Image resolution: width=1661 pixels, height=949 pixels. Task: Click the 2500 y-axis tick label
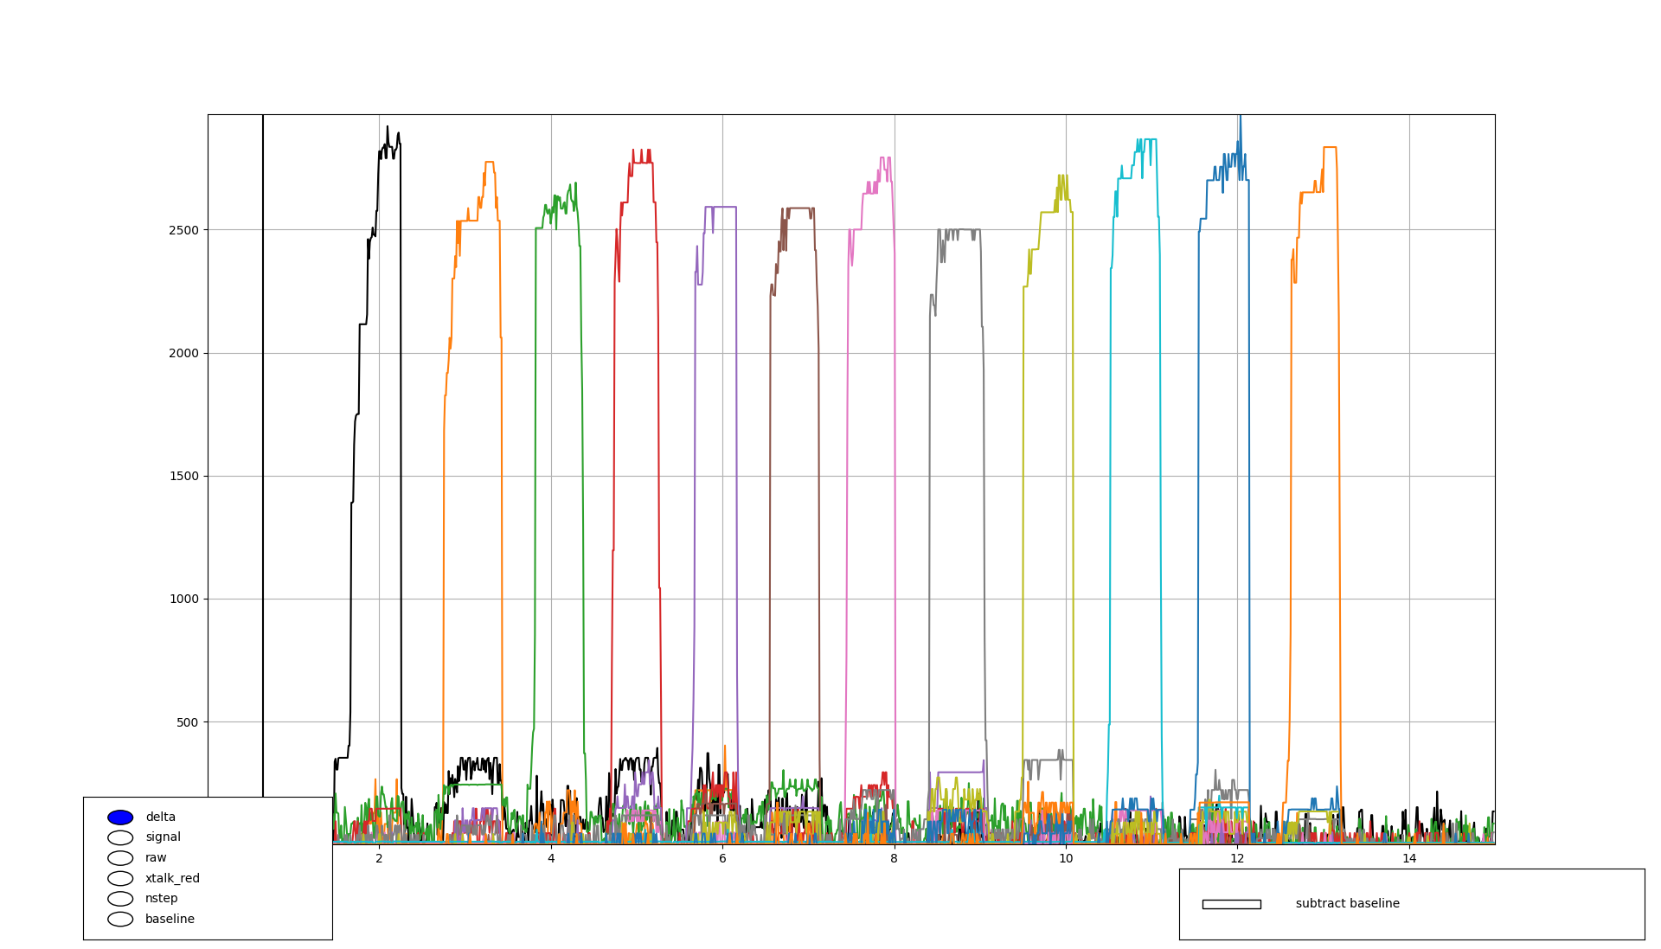[183, 230]
